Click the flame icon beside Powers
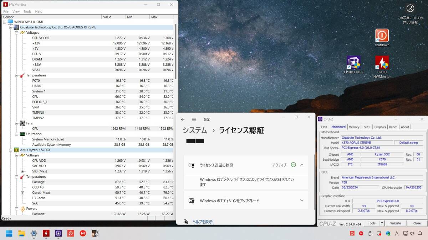 click(22, 208)
